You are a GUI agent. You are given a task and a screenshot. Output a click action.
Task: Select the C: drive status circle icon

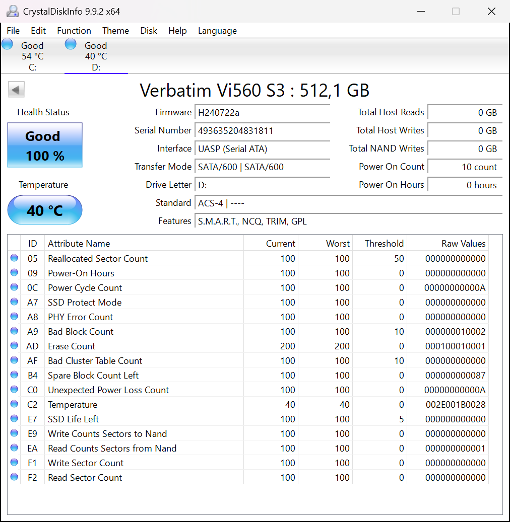[x=8, y=44]
